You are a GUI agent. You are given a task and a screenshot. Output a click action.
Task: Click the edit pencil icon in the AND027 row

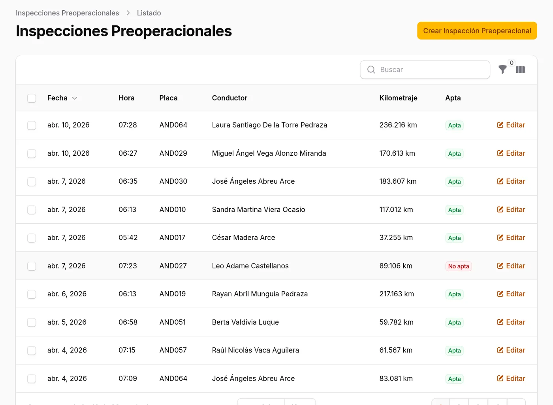tap(500, 266)
